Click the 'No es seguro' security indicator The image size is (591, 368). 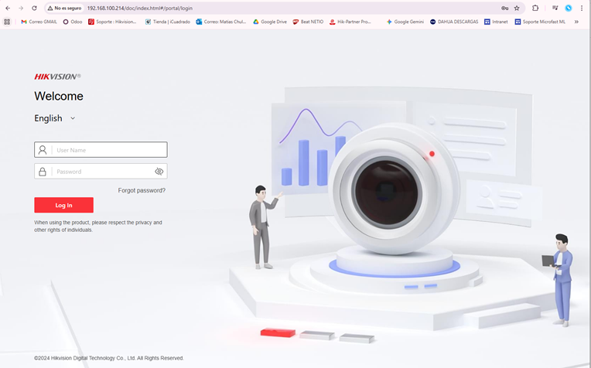(x=64, y=8)
